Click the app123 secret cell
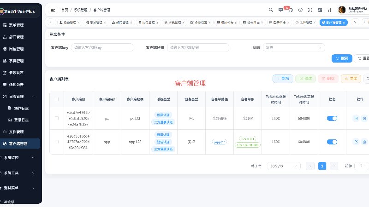 pyautogui.click(x=135, y=142)
